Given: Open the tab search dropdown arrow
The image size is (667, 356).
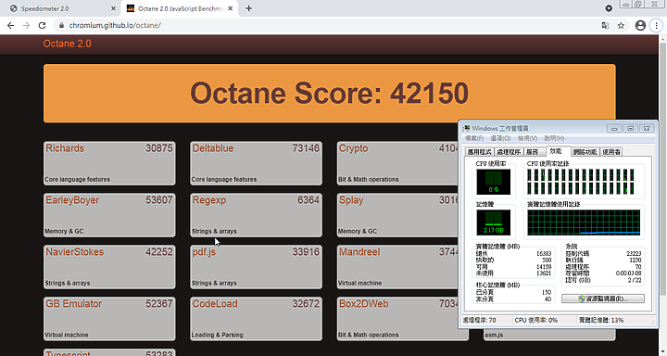Looking at the screenshot, I should (x=609, y=8).
